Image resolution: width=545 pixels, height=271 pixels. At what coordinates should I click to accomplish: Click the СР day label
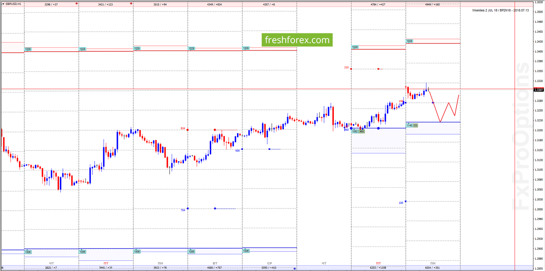point(269,263)
